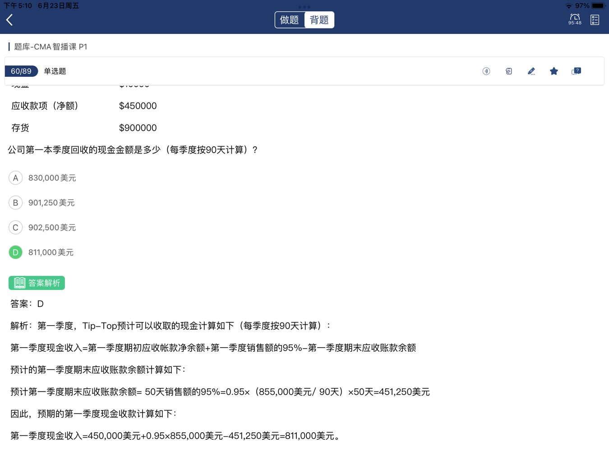Open the answer sheet checklist icon
Screen dimensions: 609x457
point(595,20)
